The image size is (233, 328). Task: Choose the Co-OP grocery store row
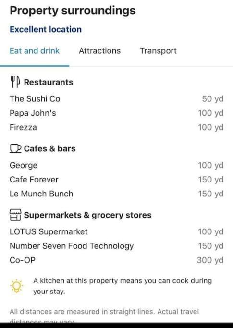(116, 260)
